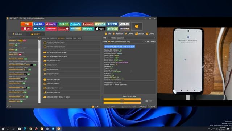
Task: Select the ASUS brand logo
Action: tap(124, 24)
